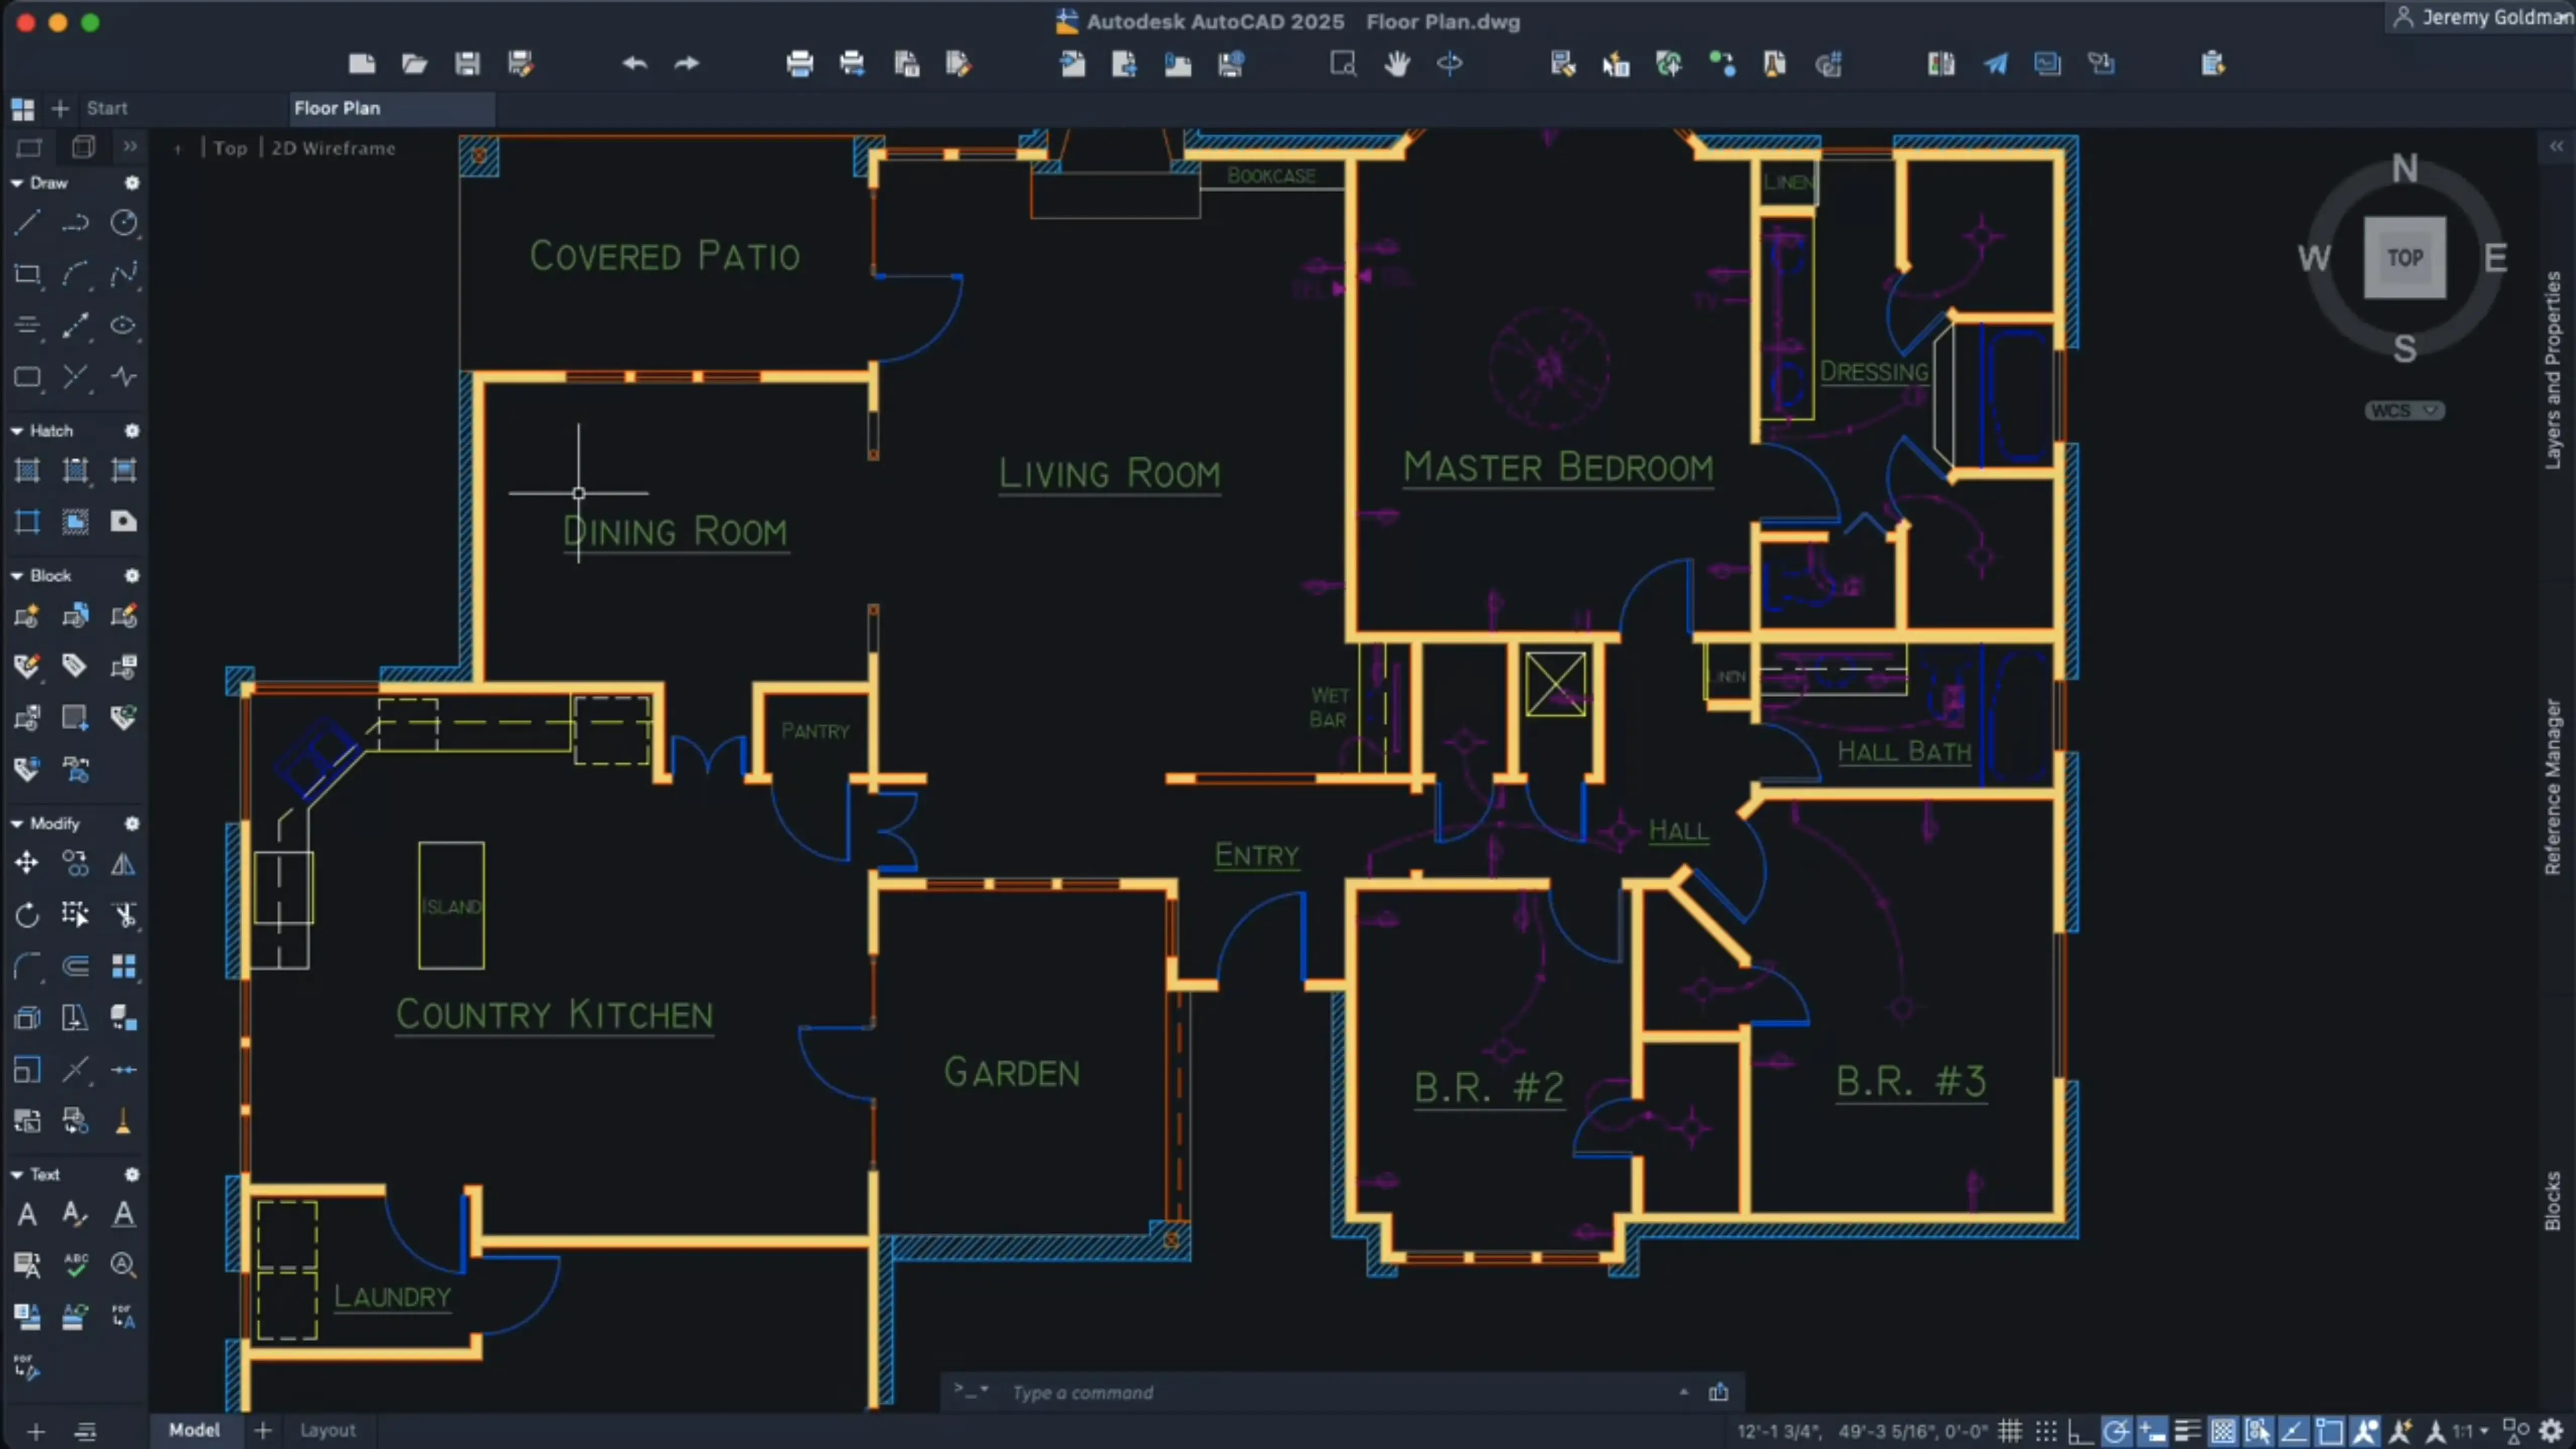Screen dimensions: 2576x1449
Task: Open the Start menu tab
Action: (106, 108)
